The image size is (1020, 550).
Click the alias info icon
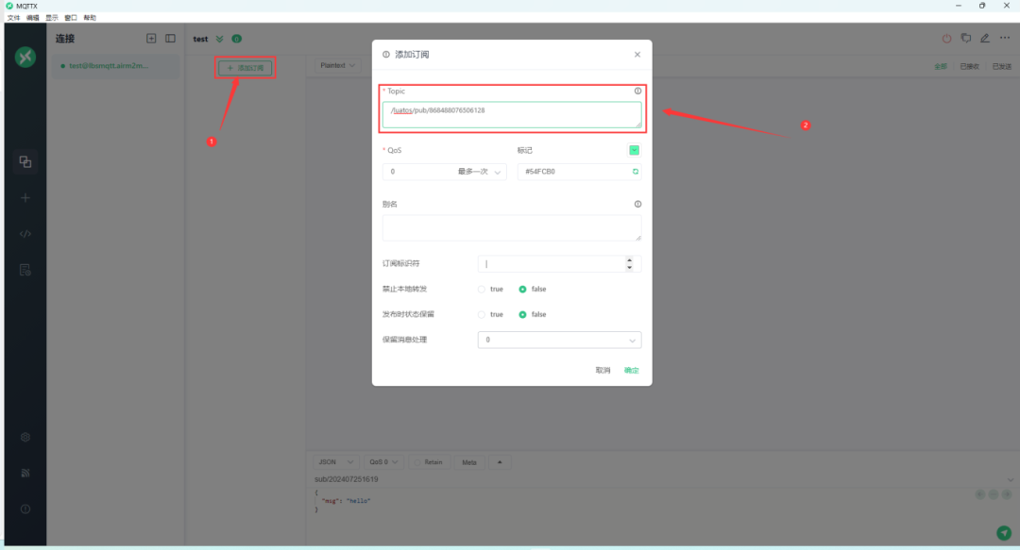pyautogui.click(x=637, y=204)
